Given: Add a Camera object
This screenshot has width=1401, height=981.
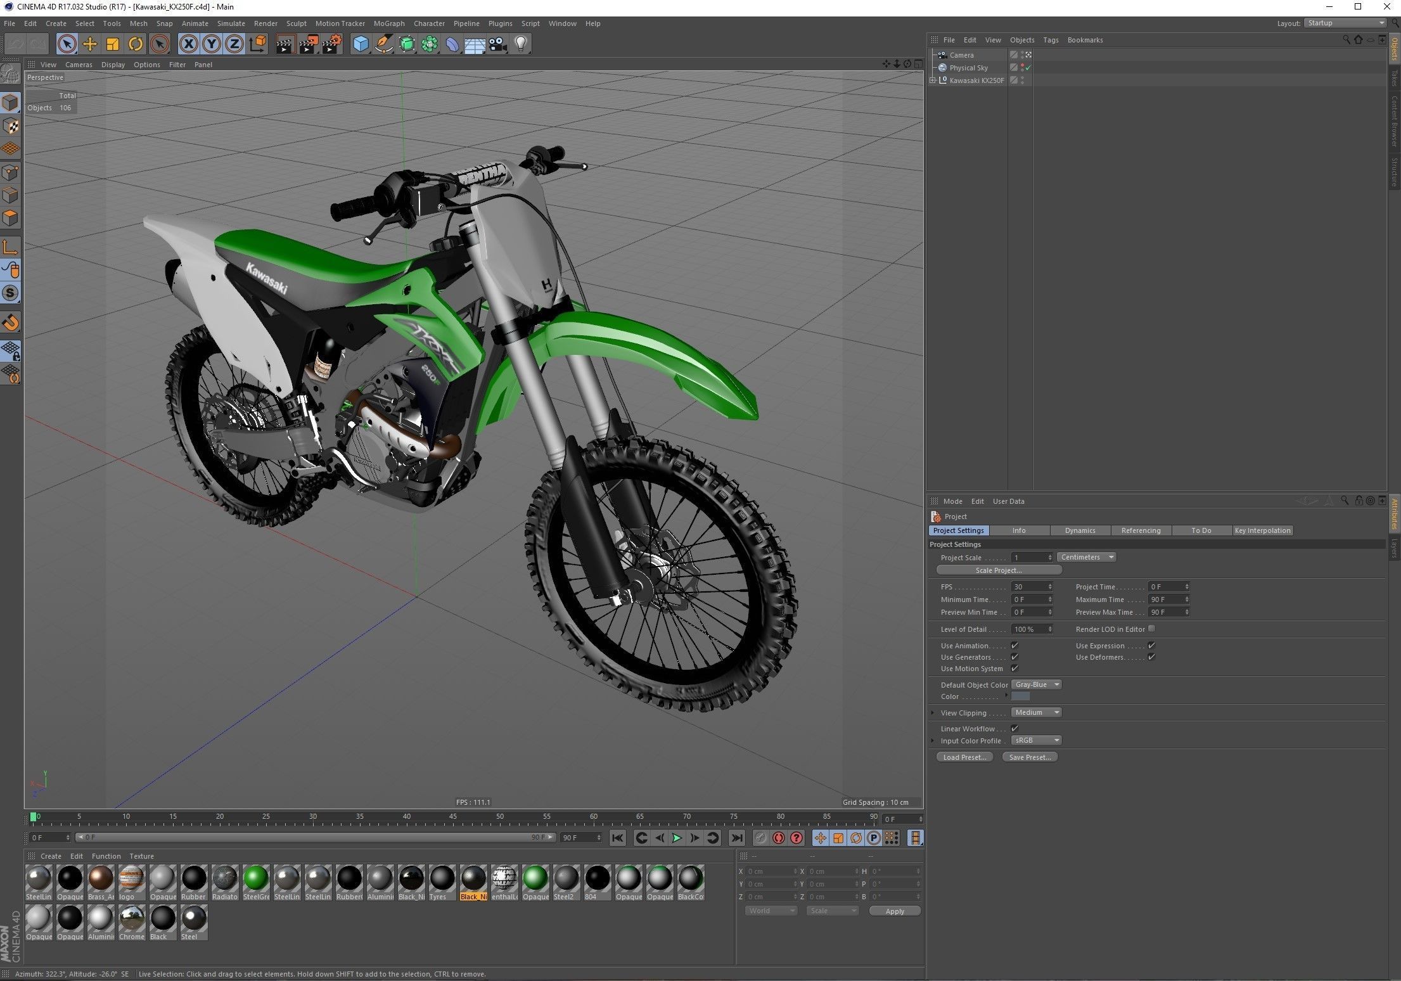Looking at the screenshot, I should coord(497,44).
